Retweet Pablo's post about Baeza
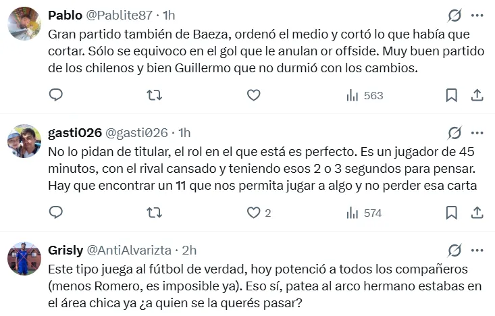This screenshot has height=316, width=495. tap(155, 95)
